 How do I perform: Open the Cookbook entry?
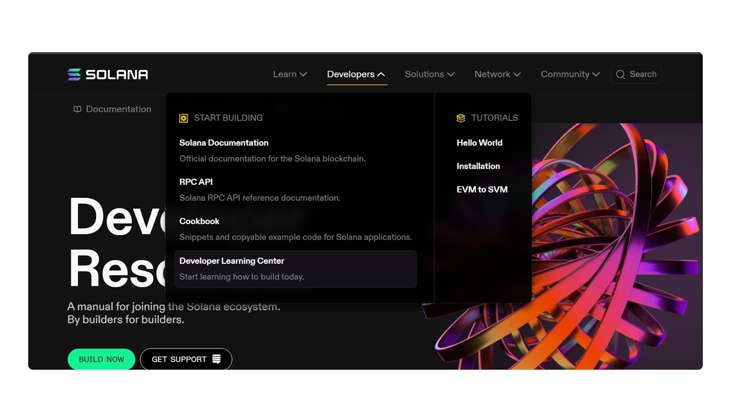(199, 221)
